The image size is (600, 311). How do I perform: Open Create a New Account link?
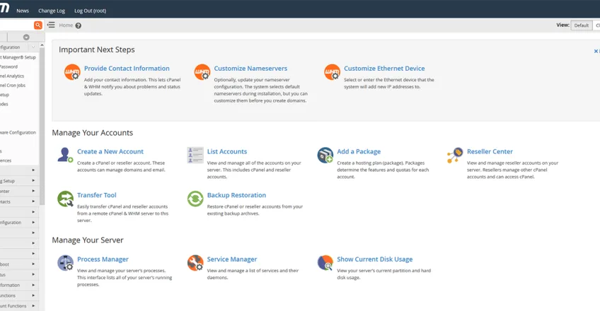pos(110,152)
